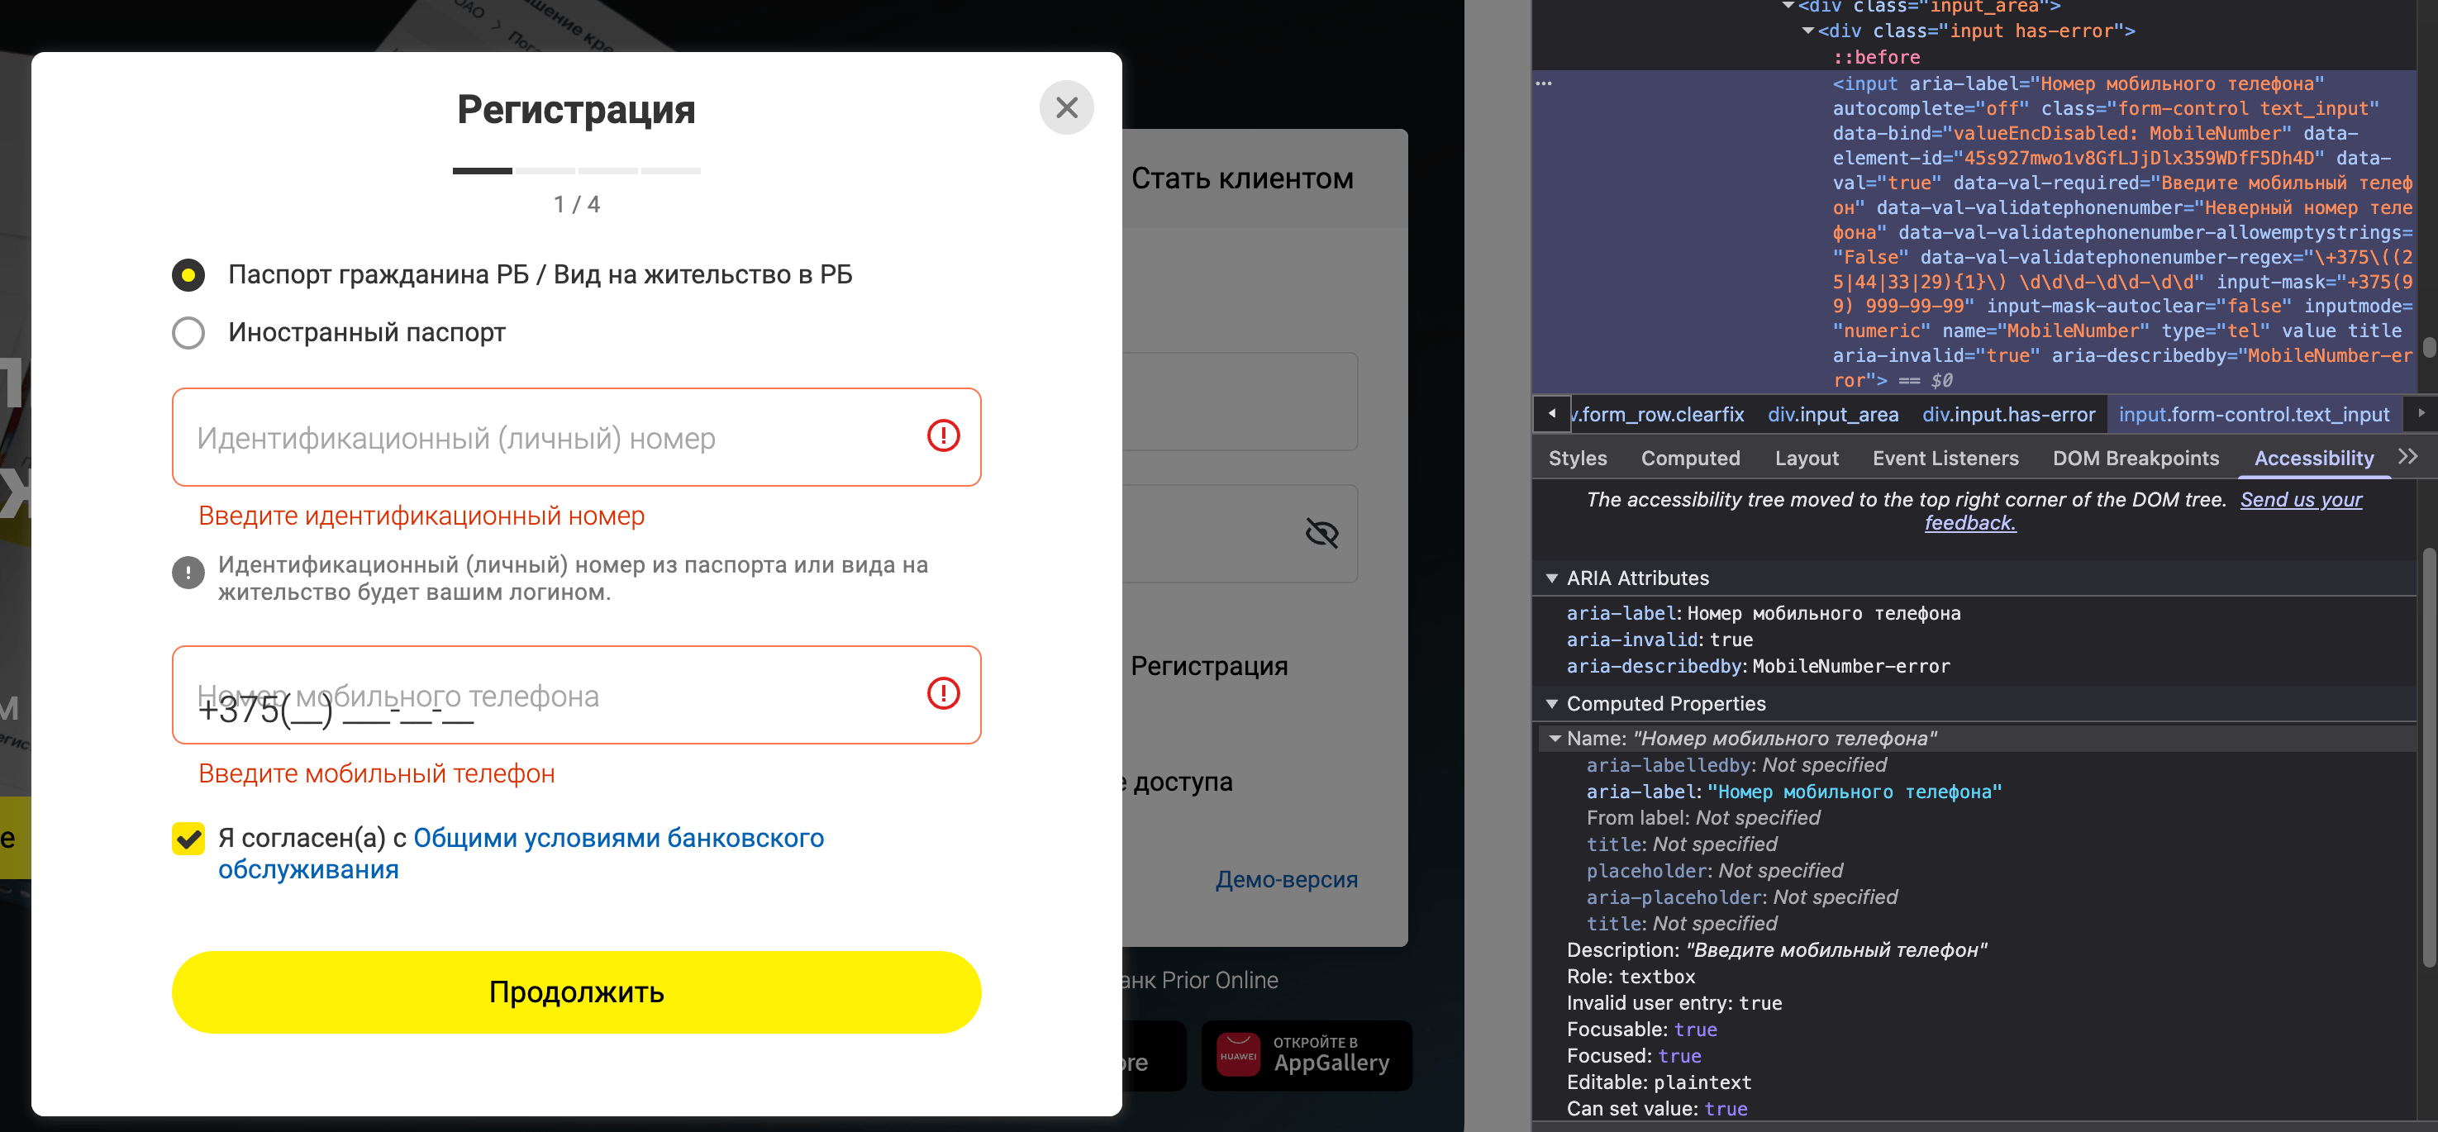
Task: Click gray info icon beside login hint
Action: [188, 573]
